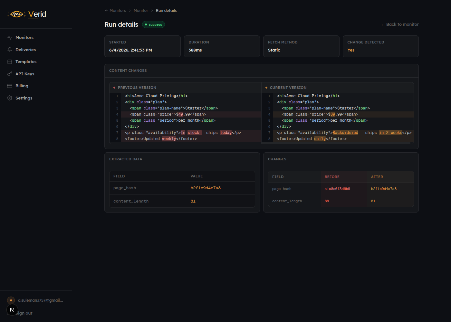This screenshot has height=322, width=451.
Task: Click the Monitors pulse icon in sidebar
Action: pyautogui.click(x=10, y=38)
